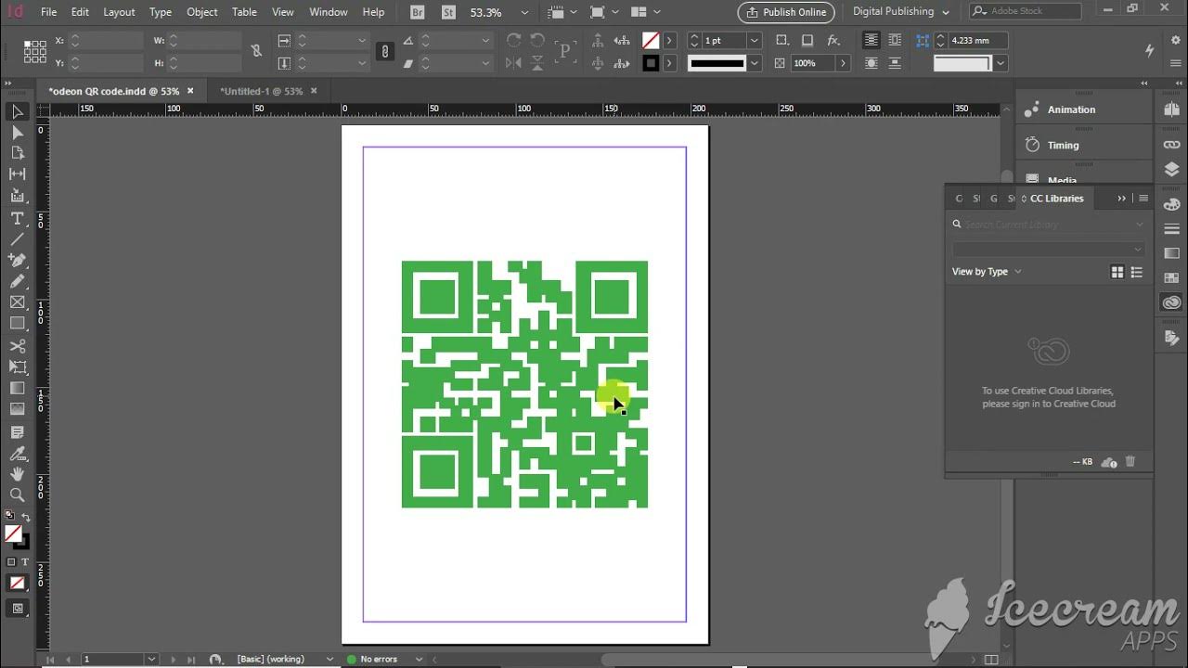The height and width of the screenshot is (668, 1188).
Task: Open the page number dropdown in status bar
Action: (x=151, y=660)
